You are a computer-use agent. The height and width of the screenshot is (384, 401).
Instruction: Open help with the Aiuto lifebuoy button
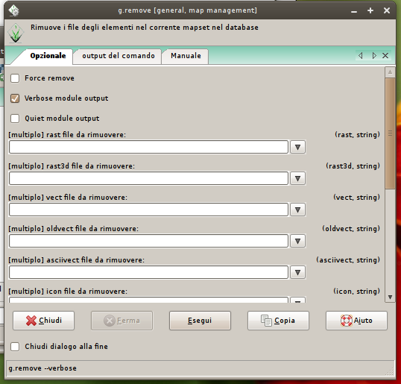[x=356, y=321]
